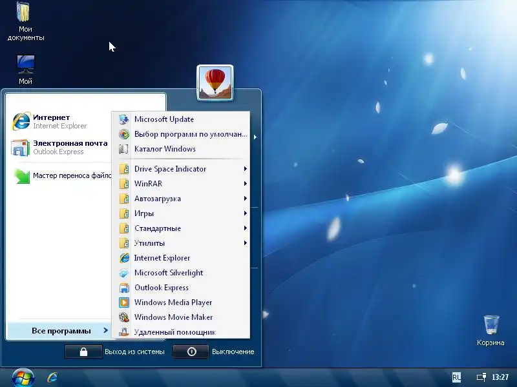Click the Internet Explorer icon in the programs list
Screen dimensions: 517x387
pos(124,258)
